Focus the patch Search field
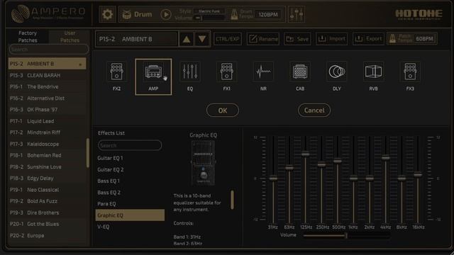This screenshot has width=454, height=255. 49,50
